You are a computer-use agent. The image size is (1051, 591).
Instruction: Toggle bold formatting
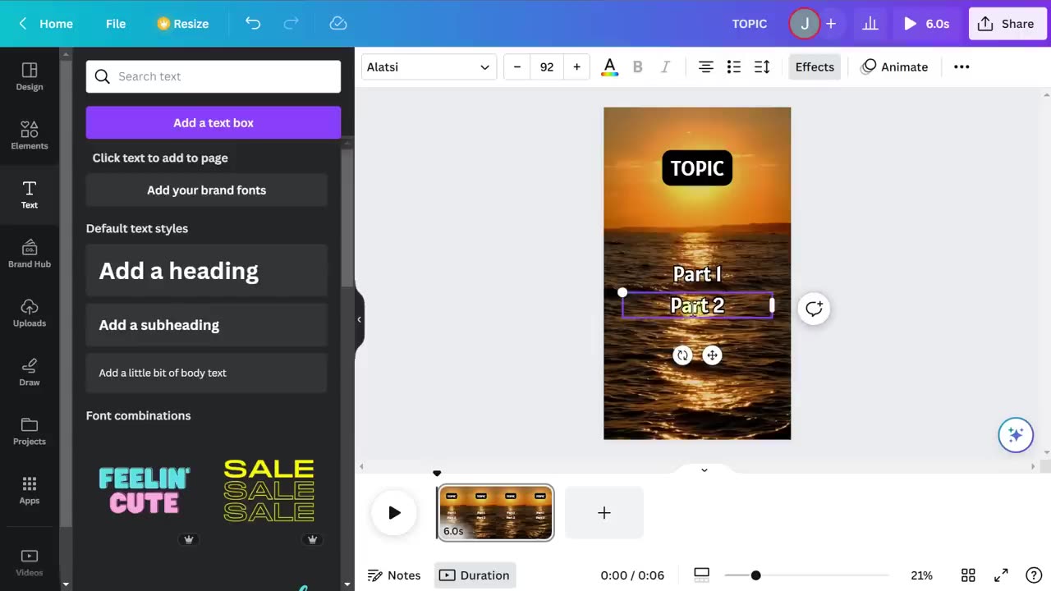(x=637, y=67)
